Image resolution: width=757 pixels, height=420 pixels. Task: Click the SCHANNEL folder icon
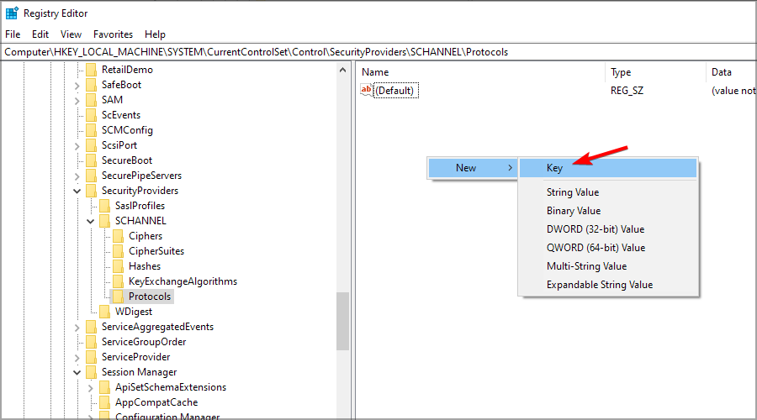pos(105,221)
